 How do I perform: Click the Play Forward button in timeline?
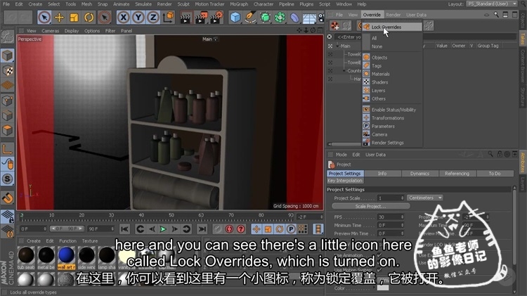(163, 229)
